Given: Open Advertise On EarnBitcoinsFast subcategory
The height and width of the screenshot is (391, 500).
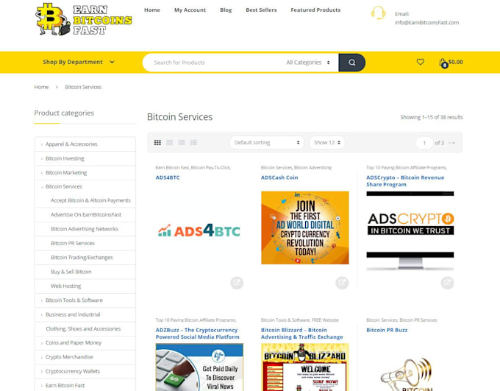Looking at the screenshot, I should [86, 215].
